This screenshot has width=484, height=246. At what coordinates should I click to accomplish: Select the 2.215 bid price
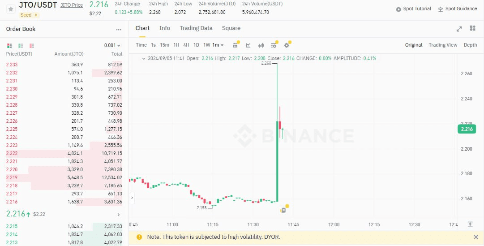click(x=12, y=227)
